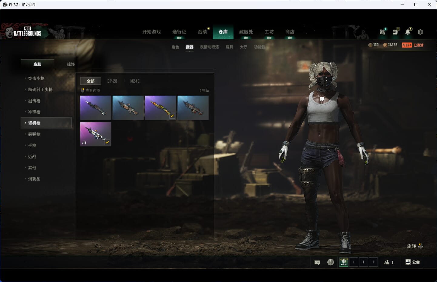This screenshot has height=282, width=437.
Task: Switch to 表情与喷漆 emotes sub-tab
Action: click(209, 47)
